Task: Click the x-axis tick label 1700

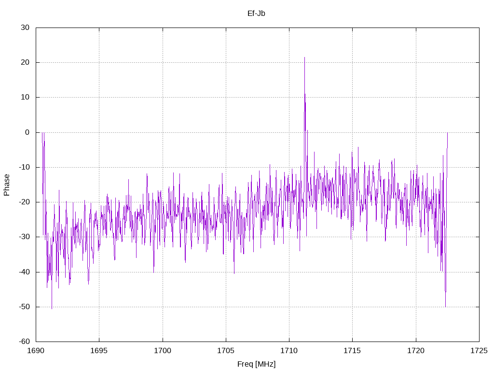Action: [x=163, y=351]
